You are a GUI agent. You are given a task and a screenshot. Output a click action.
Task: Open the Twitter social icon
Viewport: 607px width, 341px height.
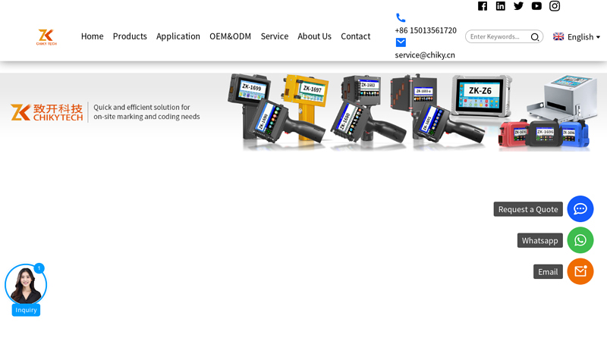point(518,6)
